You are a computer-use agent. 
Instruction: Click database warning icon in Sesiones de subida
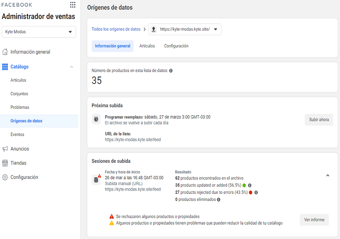point(96,179)
